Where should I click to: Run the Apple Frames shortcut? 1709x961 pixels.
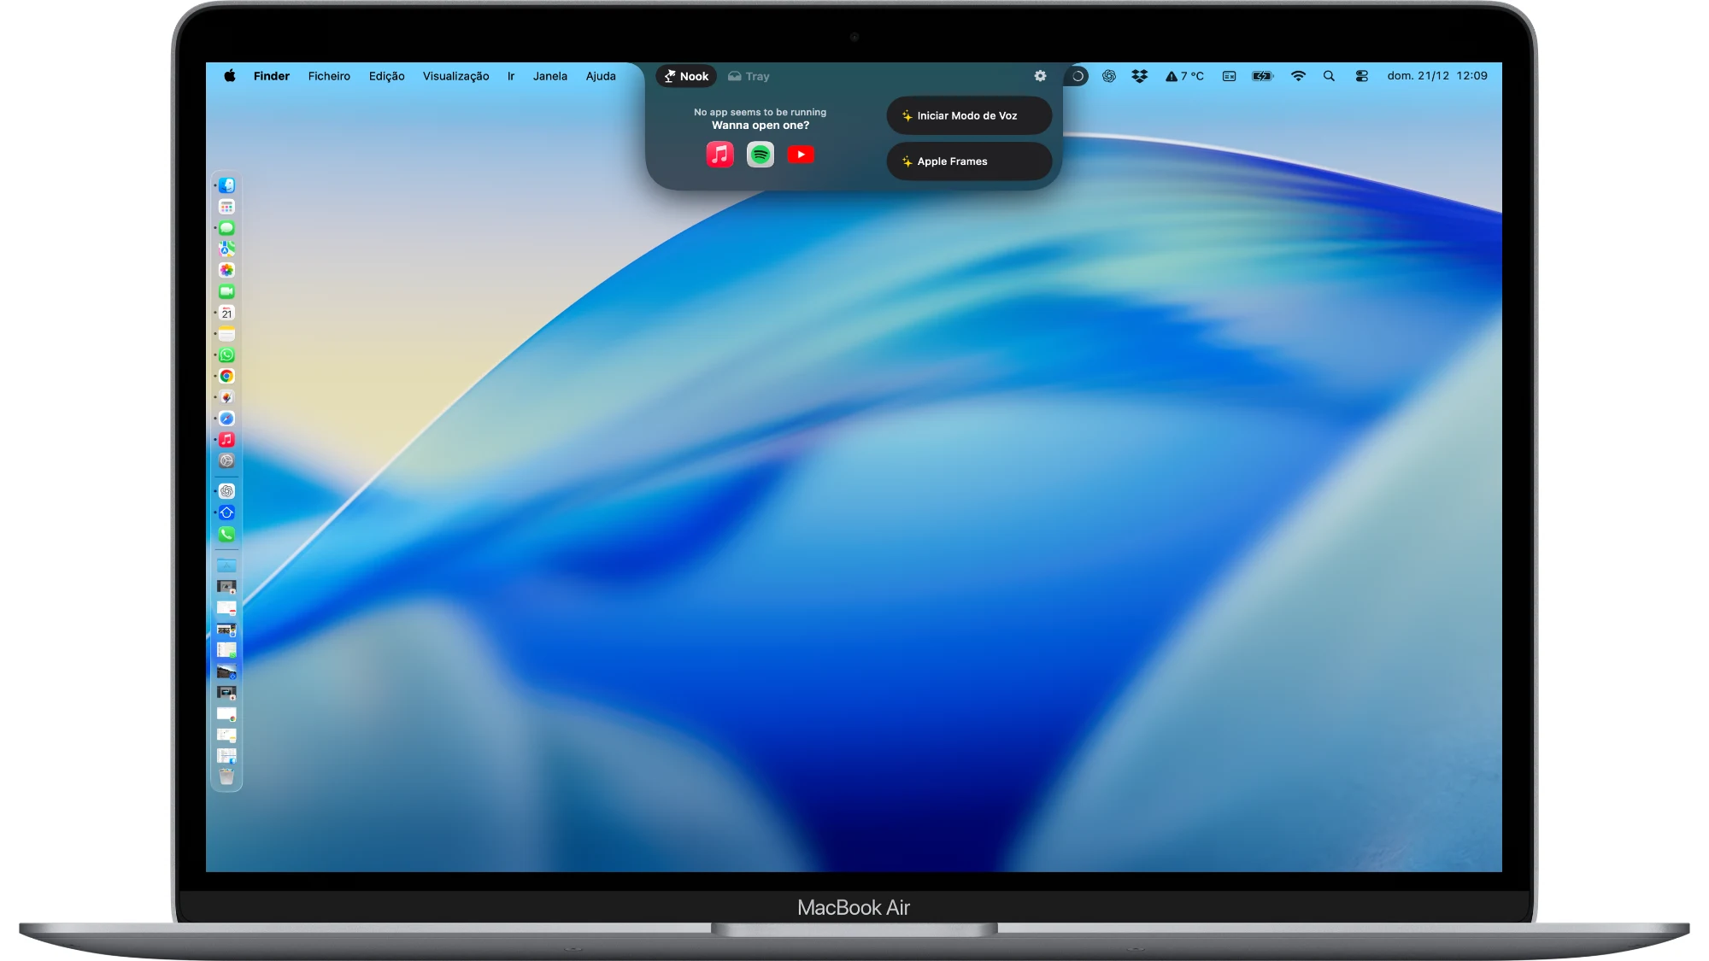point(969,161)
